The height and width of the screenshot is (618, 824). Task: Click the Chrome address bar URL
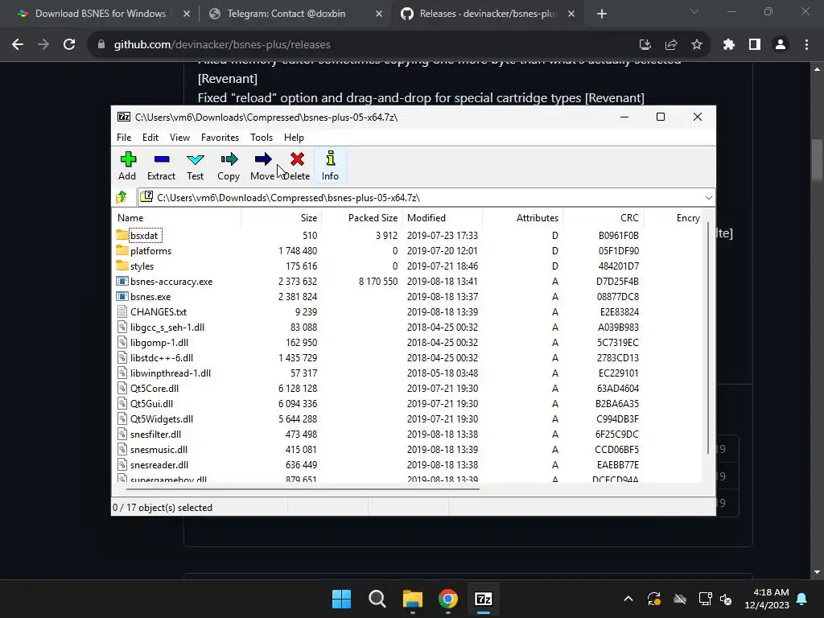(222, 45)
